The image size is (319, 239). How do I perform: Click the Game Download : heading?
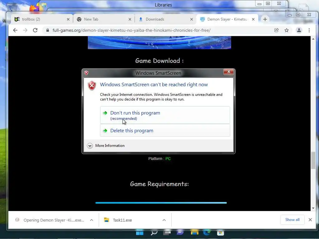[159, 61]
